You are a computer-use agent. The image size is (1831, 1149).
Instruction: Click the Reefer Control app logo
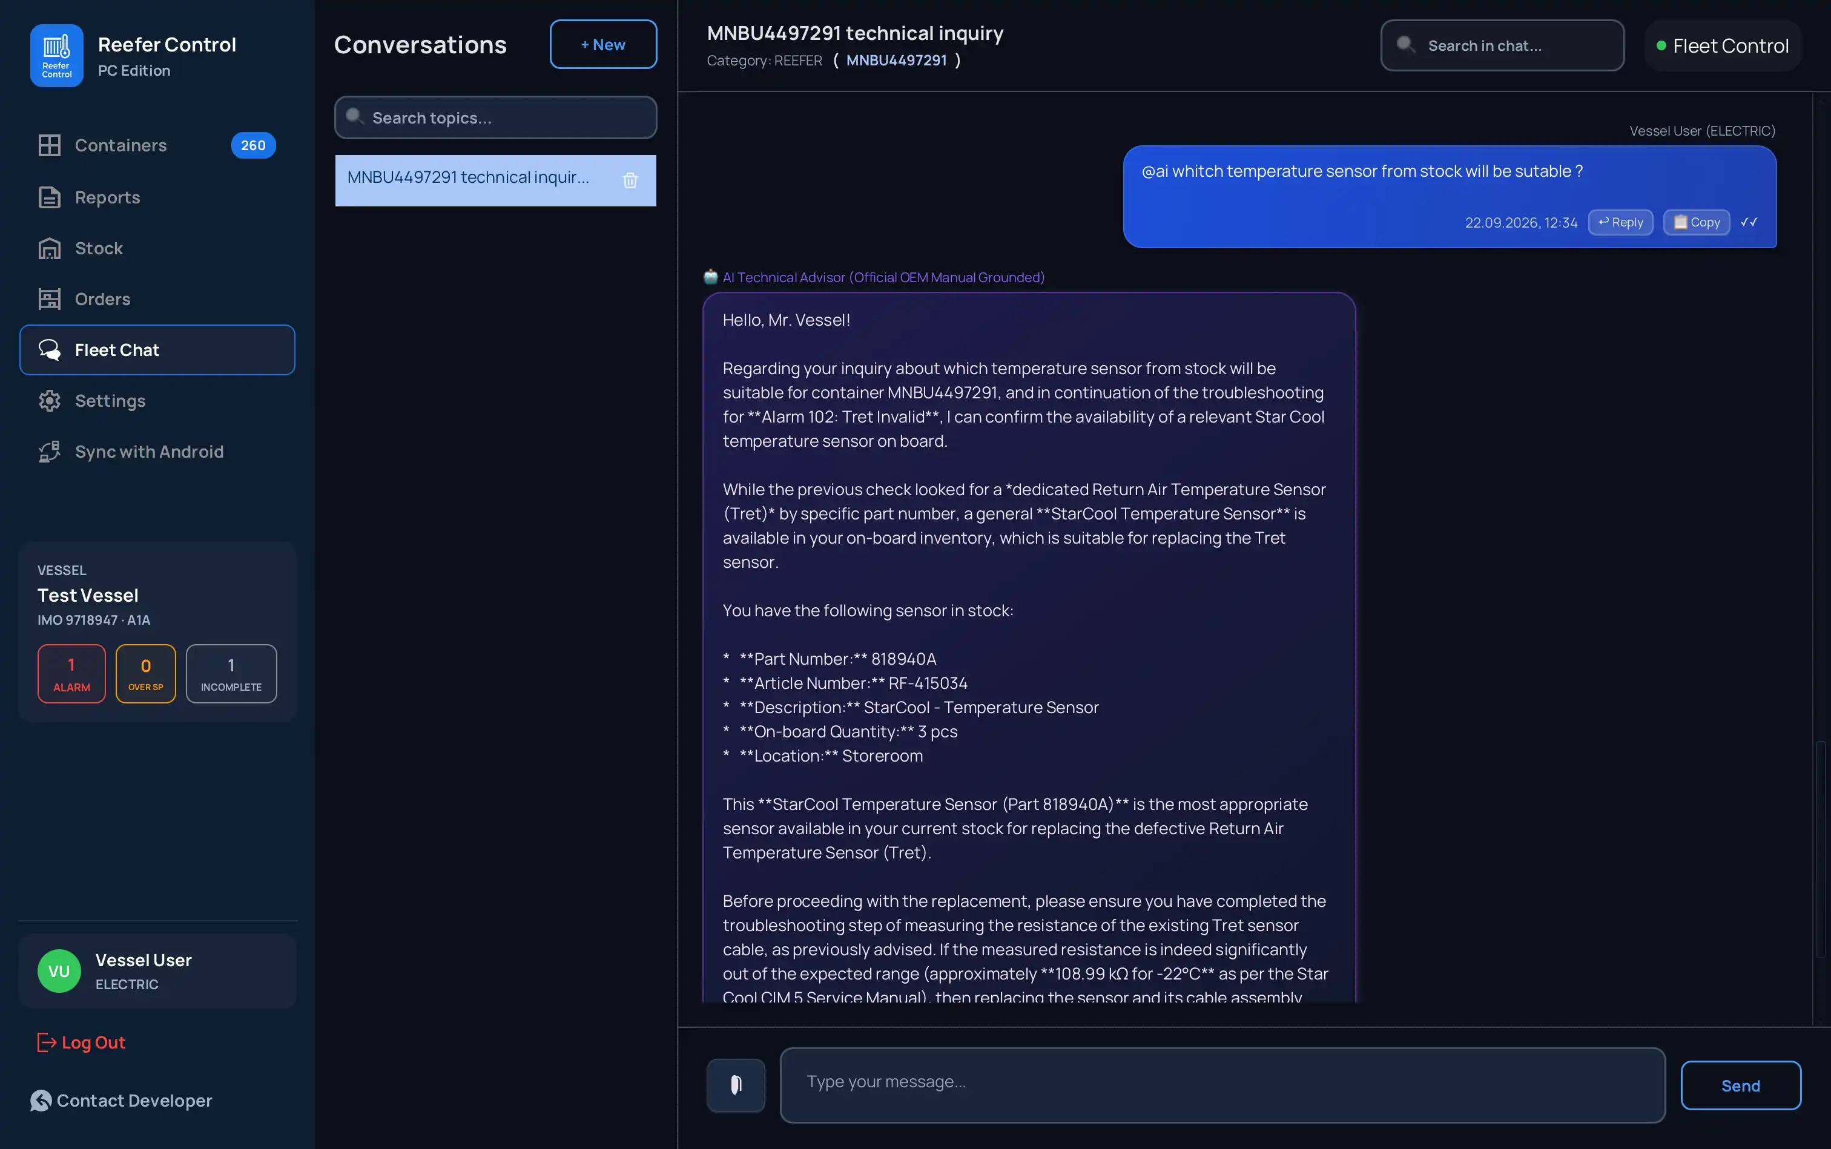coord(56,56)
